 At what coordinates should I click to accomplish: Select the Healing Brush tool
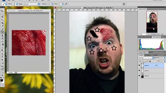pyautogui.click(x=2, y=29)
